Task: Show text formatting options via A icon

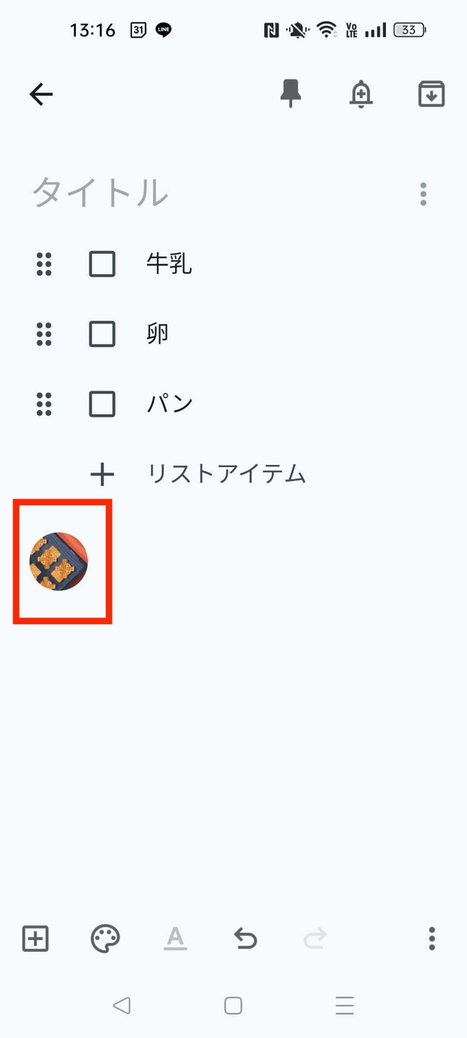Action: (175, 939)
